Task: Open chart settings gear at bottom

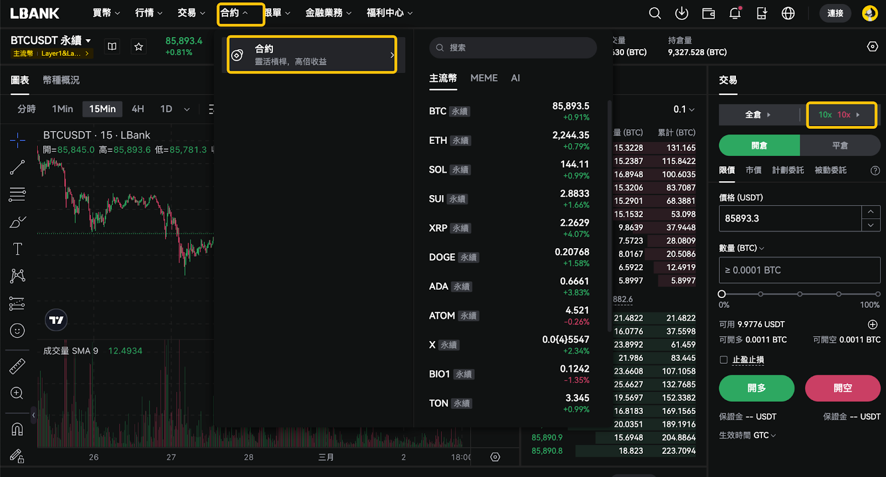Action: 496,457
